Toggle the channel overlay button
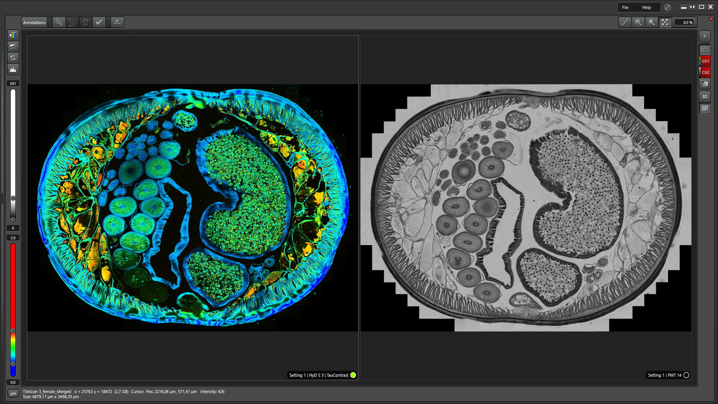718x404 pixels. point(705,84)
